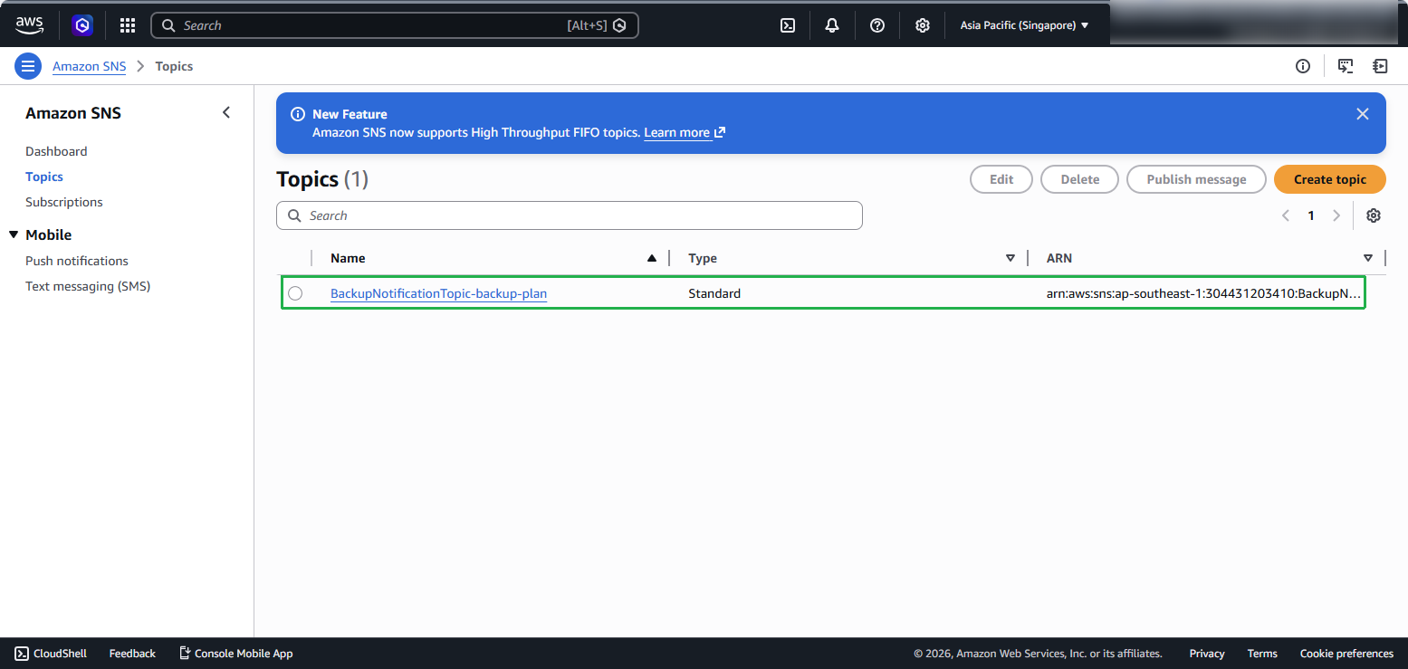Open the notifications bell

(832, 25)
